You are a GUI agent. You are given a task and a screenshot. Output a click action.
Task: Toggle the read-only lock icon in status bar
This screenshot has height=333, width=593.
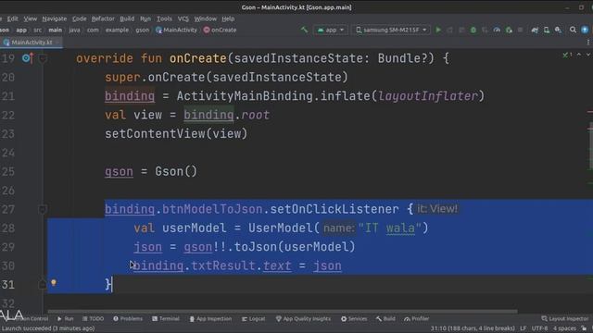pyautogui.click(x=585, y=328)
